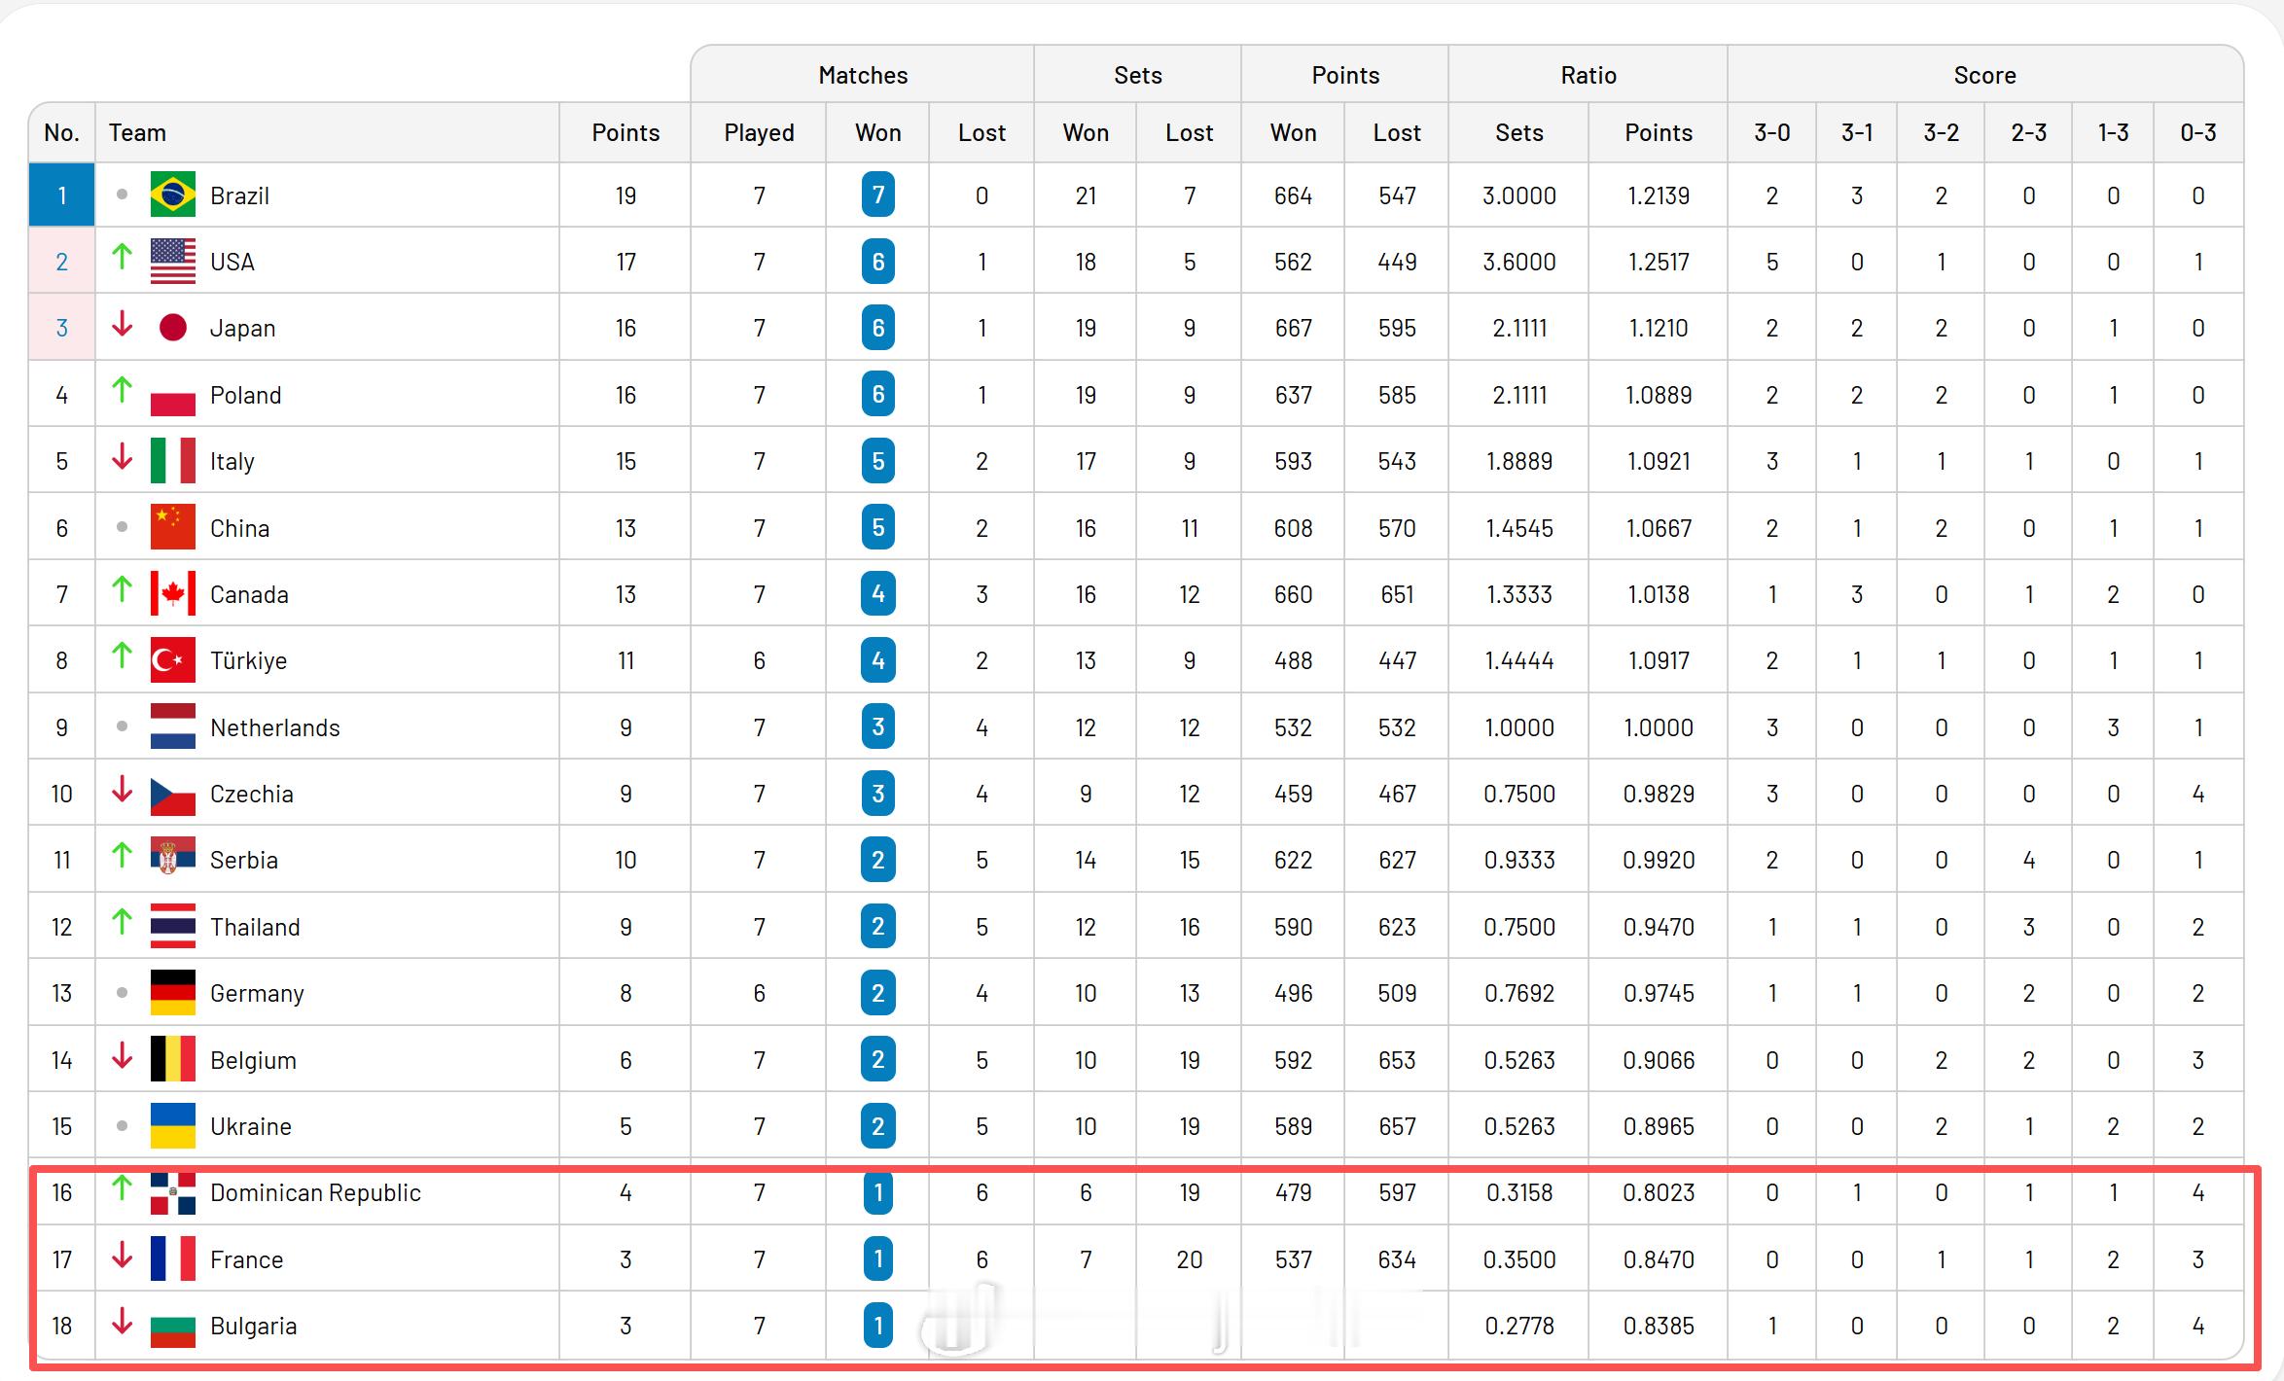
Task: Click the Dominican Republic flag icon
Action: pyautogui.click(x=173, y=1192)
